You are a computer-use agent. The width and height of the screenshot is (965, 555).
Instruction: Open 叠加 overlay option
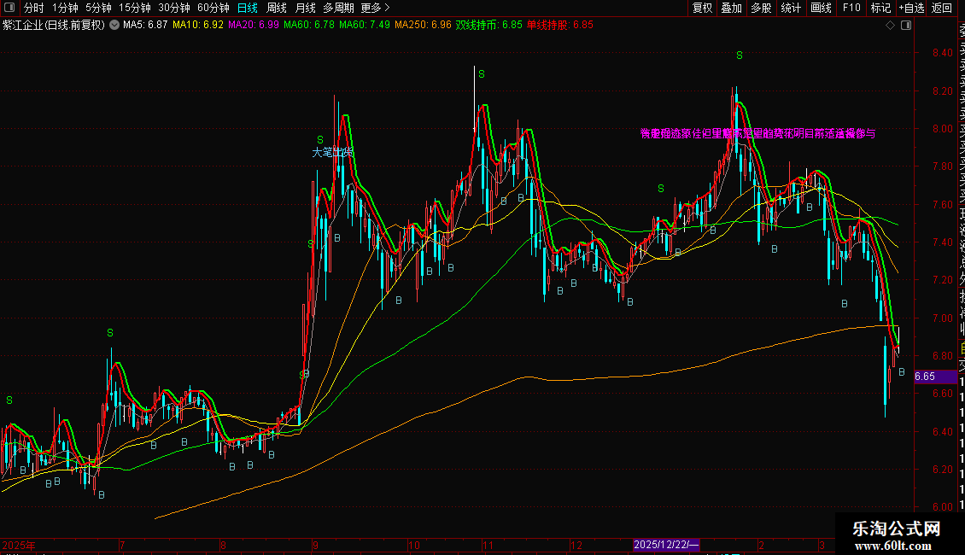732,8
